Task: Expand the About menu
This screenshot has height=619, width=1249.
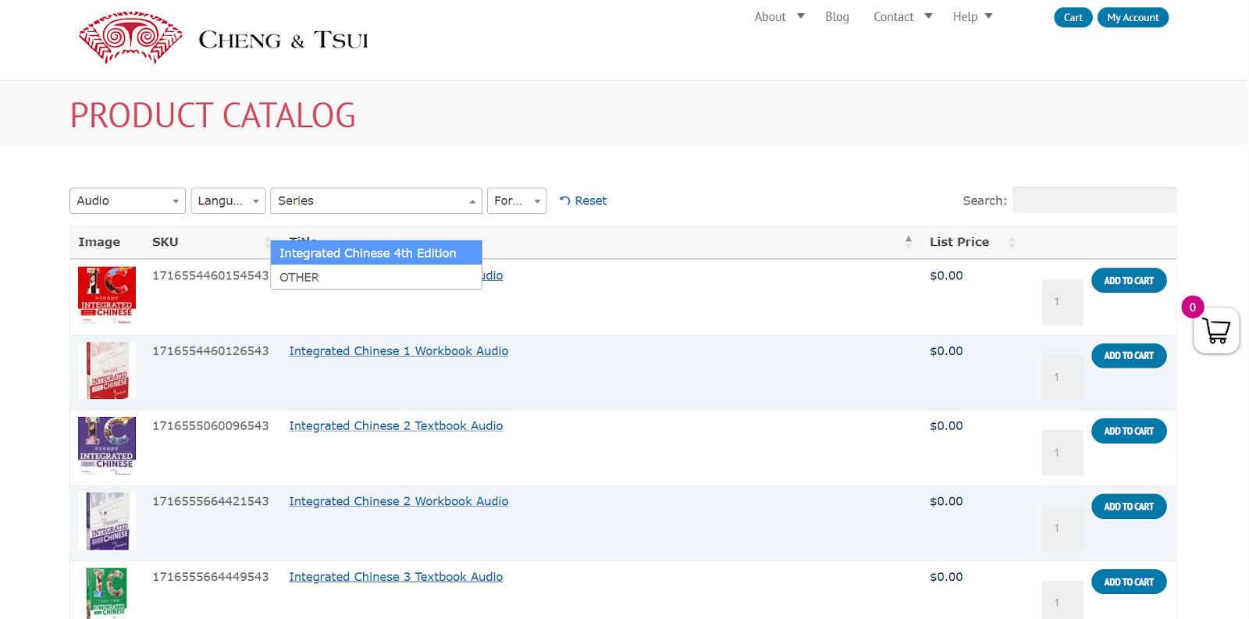Action: 779,16
